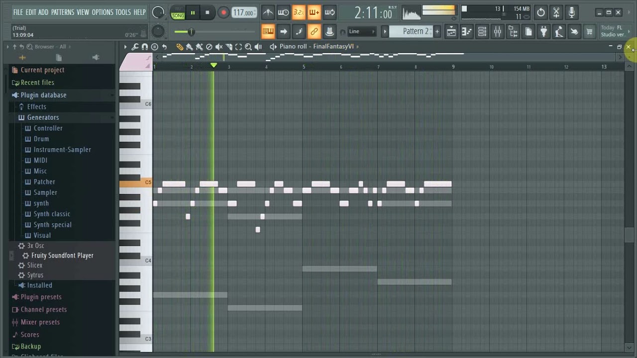Toggle the metronome icon

268,12
